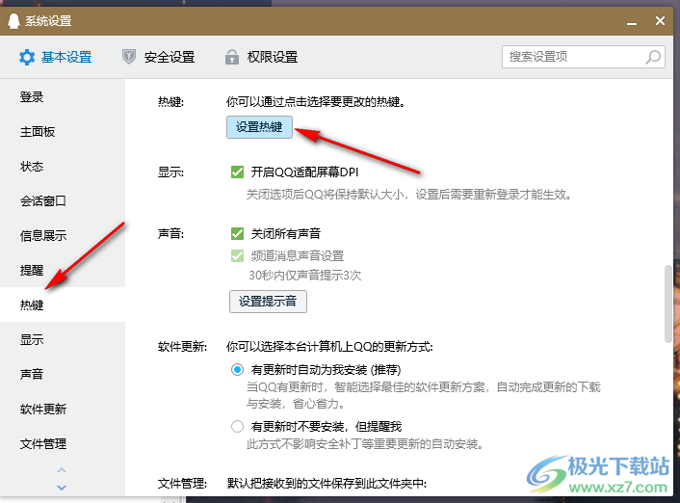Select 状态 in the sidebar
Screen dimensions: 680x503
63,166
